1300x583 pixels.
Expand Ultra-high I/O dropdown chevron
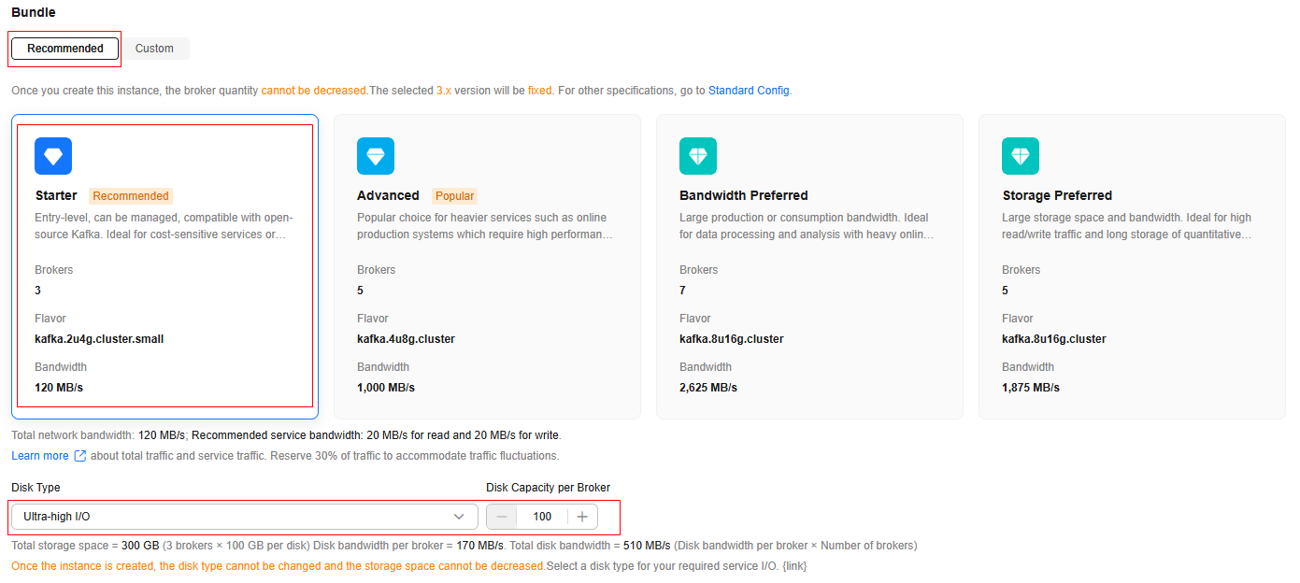(x=459, y=517)
